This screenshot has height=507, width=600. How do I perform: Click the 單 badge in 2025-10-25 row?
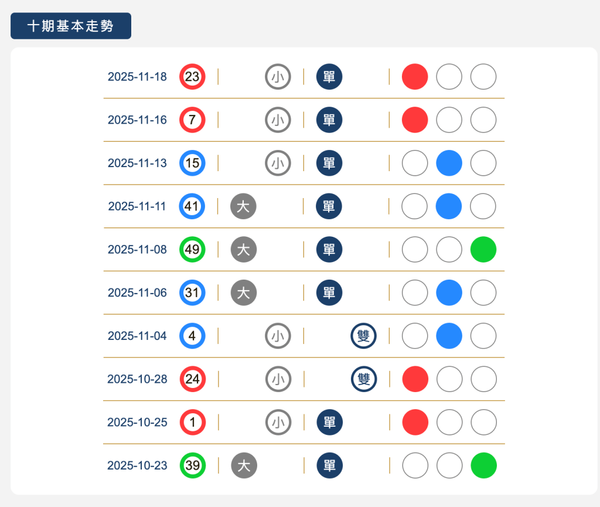tap(329, 422)
